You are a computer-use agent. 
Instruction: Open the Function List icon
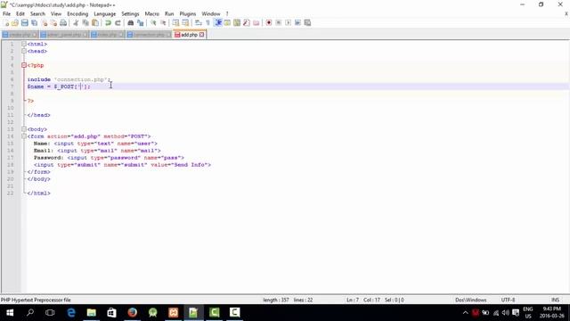[247, 23]
